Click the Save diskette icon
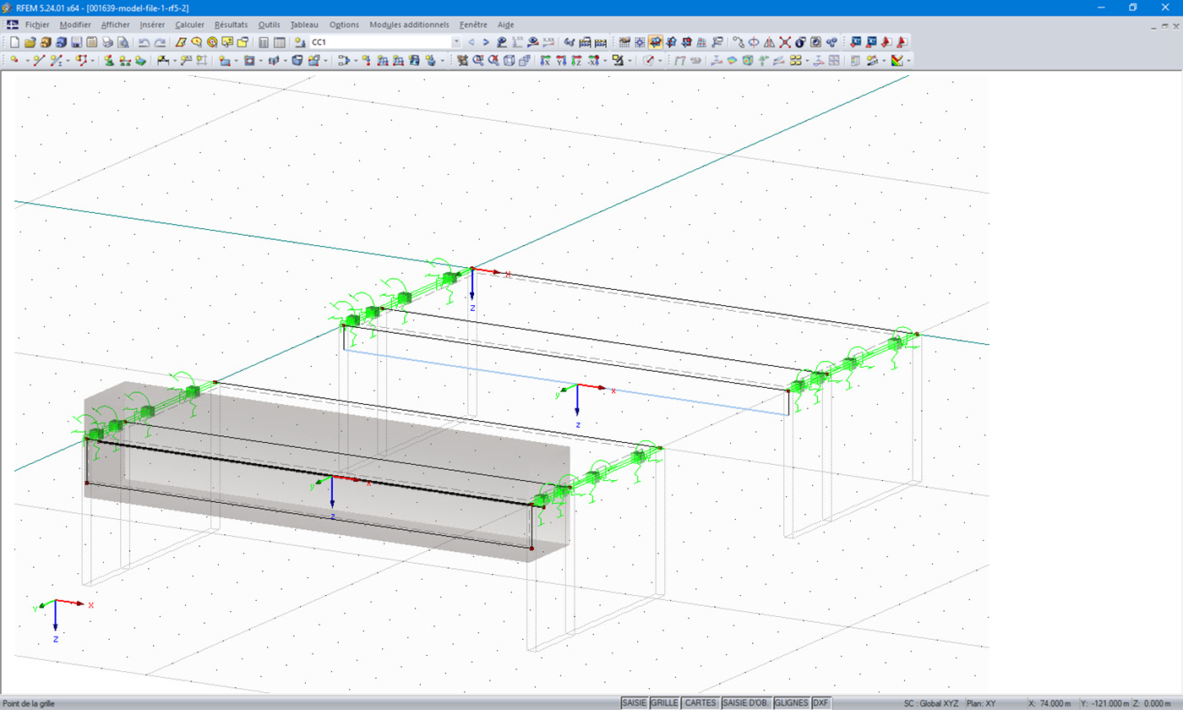 (76, 41)
